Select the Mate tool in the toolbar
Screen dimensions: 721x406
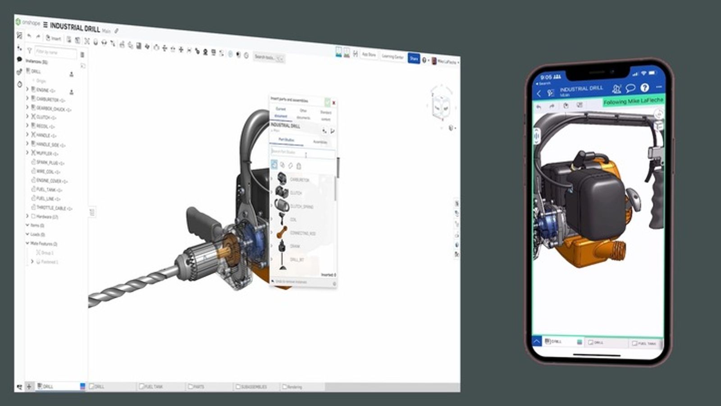[x=87, y=42]
